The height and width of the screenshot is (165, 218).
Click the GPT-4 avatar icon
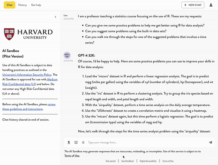pyautogui.click(x=67, y=55)
